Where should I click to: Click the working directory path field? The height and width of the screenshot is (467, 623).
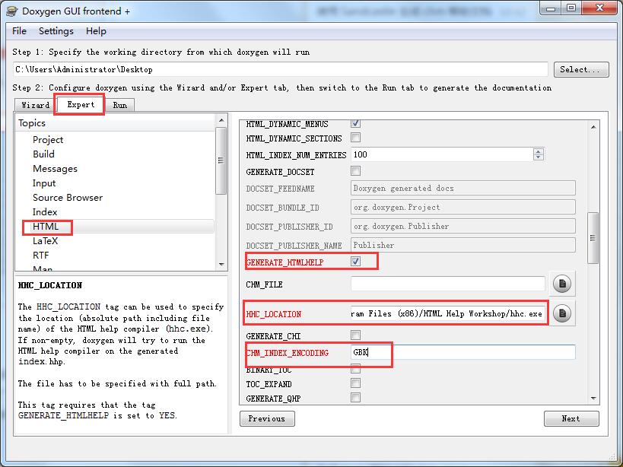point(280,69)
